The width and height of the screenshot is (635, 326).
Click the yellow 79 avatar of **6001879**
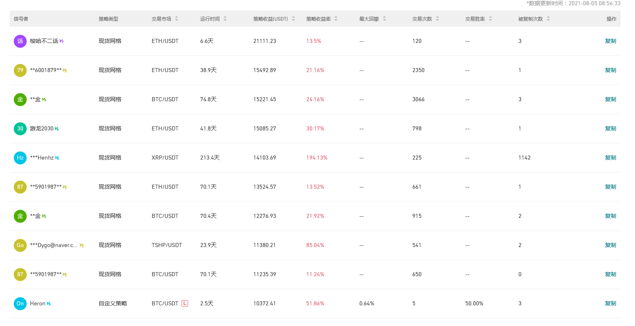(20, 70)
